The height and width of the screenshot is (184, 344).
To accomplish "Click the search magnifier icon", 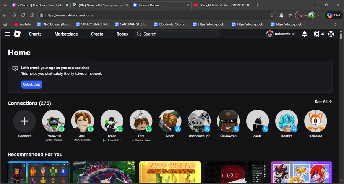I will pos(139,34).
